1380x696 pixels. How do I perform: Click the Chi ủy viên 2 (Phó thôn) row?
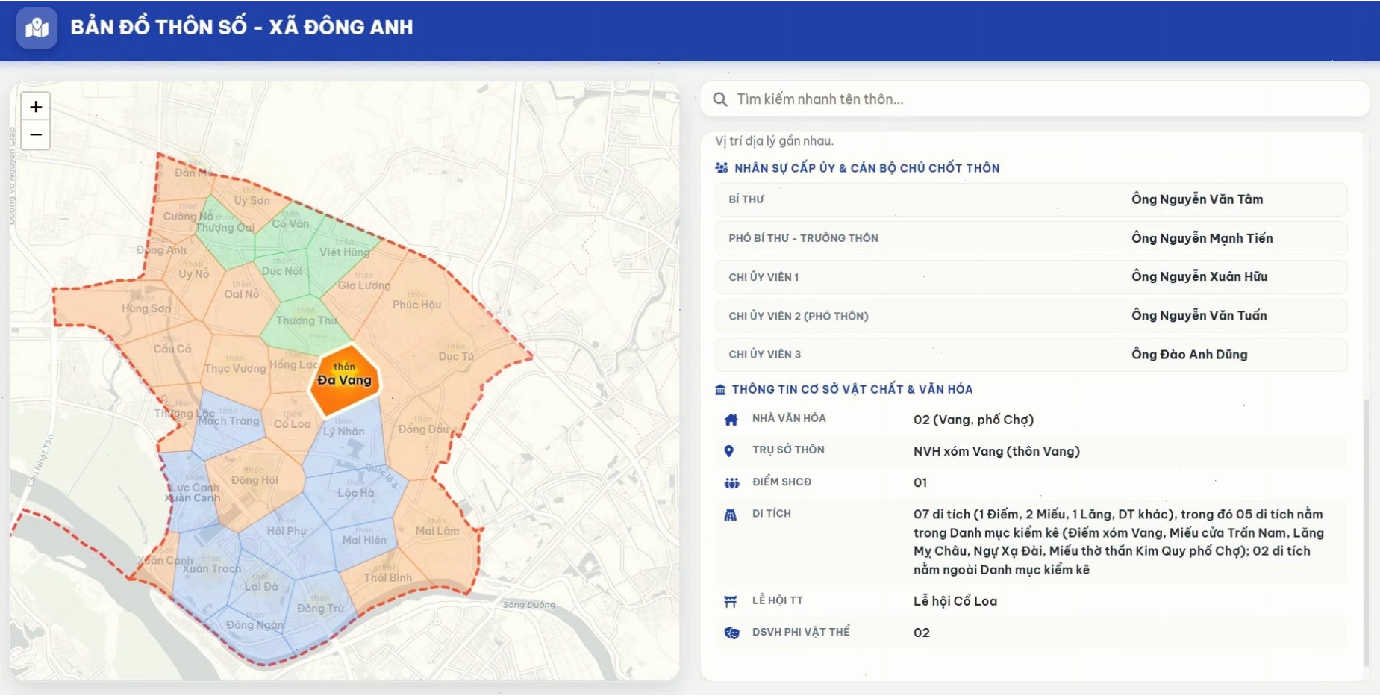pos(1031,316)
